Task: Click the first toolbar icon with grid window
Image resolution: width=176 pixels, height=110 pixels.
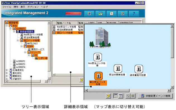Action: coord(89,14)
